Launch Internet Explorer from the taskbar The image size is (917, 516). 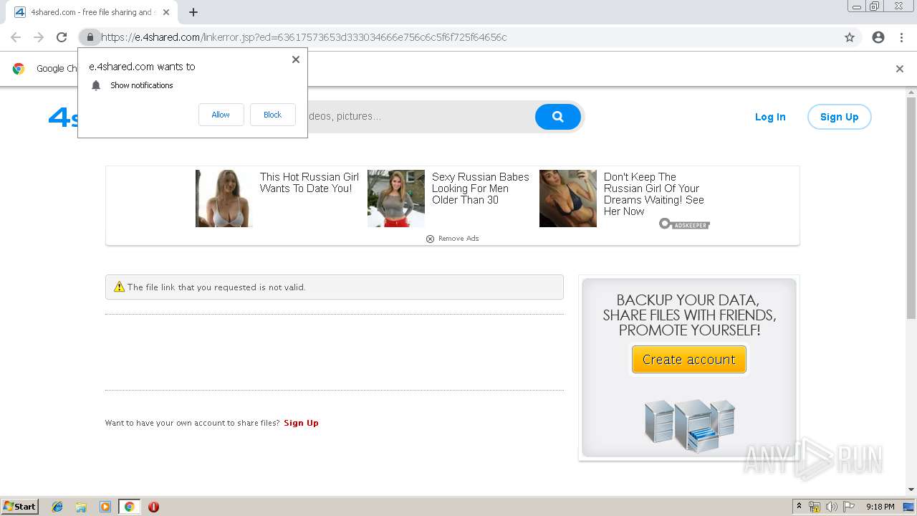[57, 507]
